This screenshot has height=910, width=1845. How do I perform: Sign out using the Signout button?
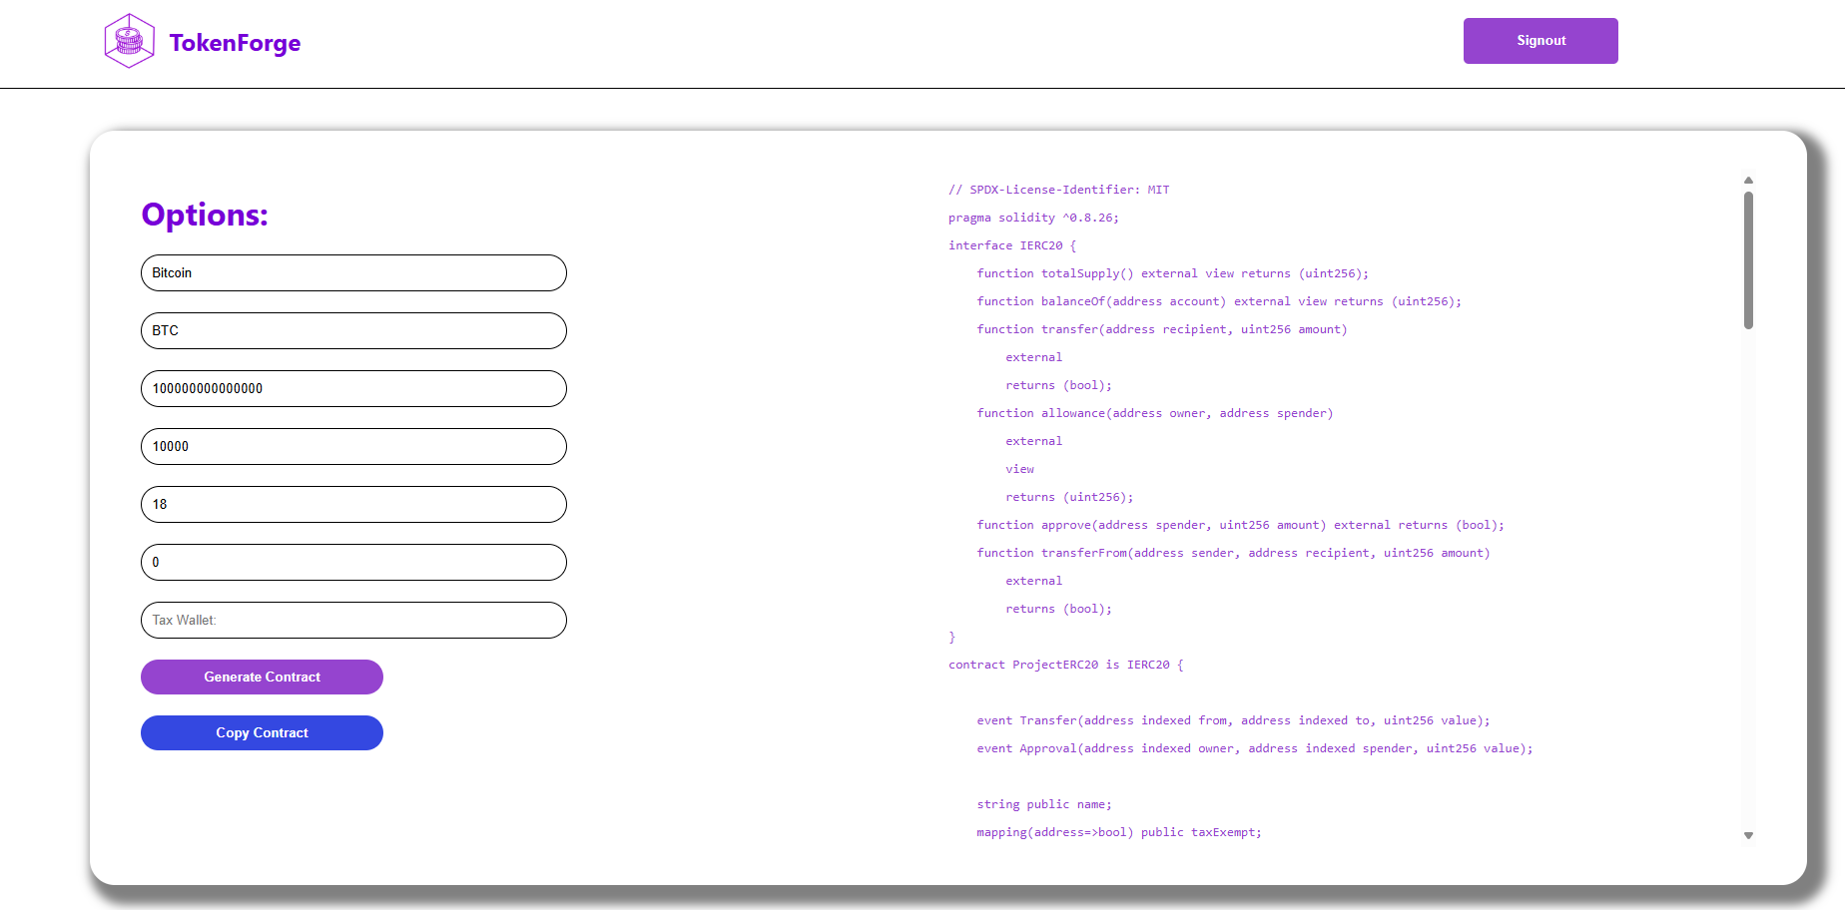pos(1540,41)
